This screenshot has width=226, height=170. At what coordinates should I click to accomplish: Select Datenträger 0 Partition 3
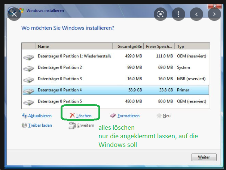tap(116, 79)
